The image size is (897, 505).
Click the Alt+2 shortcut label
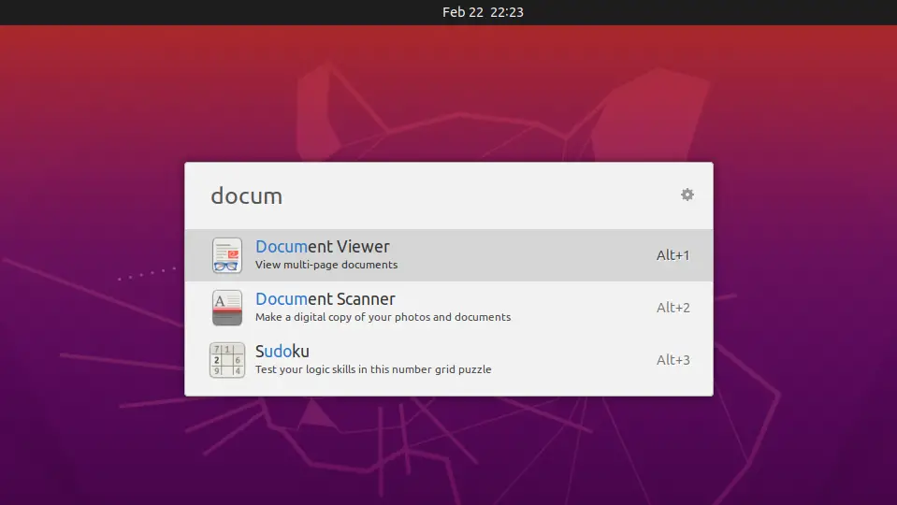pyautogui.click(x=673, y=308)
